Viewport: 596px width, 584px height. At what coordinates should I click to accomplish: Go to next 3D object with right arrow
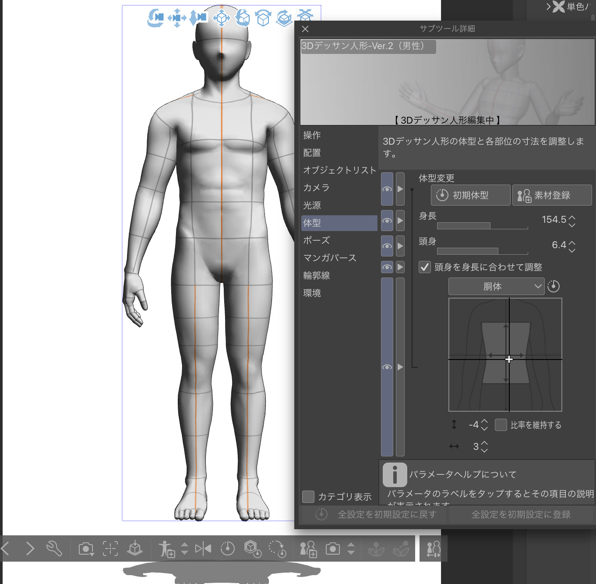pos(30,548)
